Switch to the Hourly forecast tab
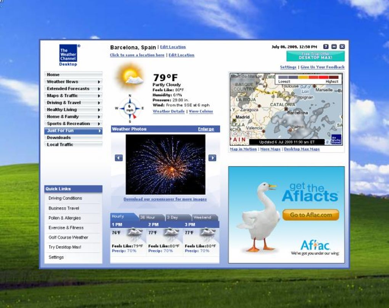The height and width of the screenshot is (308, 389). pos(124,217)
